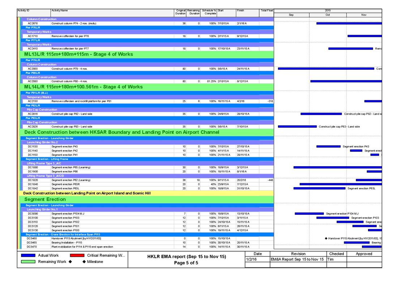
Task: Select activity ID AC2676
Action: point(33,23)
